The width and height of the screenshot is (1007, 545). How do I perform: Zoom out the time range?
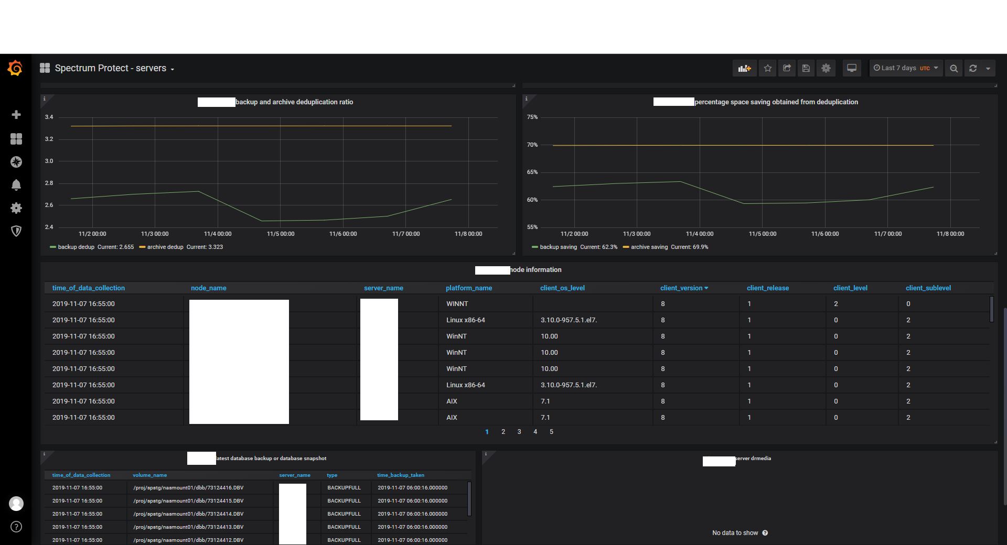coord(954,68)
